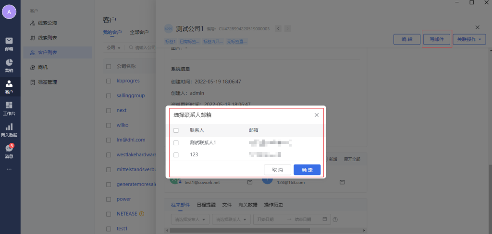Expand the 关联操作 dropdown
492x234 pixels.
(x=469, y=39)
